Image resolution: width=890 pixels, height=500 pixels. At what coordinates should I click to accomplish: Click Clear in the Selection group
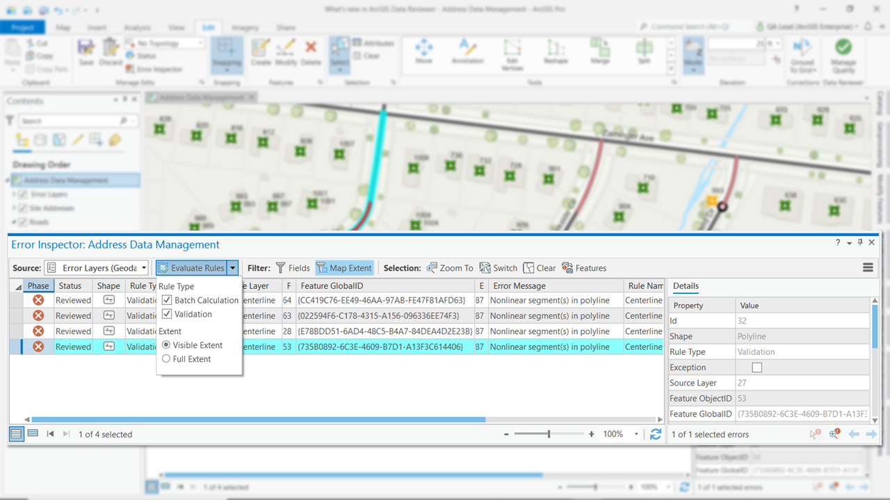pos(540,268)
